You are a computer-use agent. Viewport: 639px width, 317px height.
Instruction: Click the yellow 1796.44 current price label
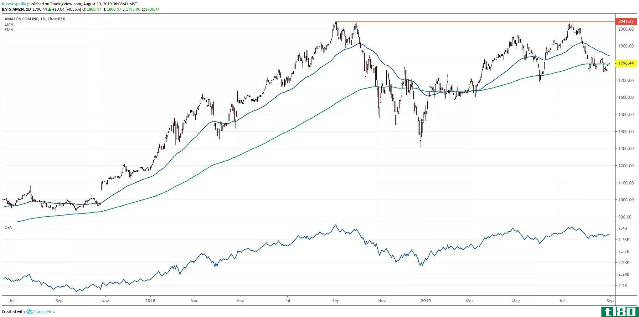626,63
